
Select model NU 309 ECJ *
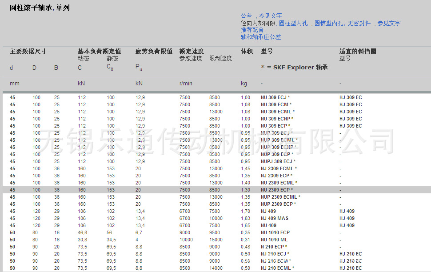tap(275, 97)
